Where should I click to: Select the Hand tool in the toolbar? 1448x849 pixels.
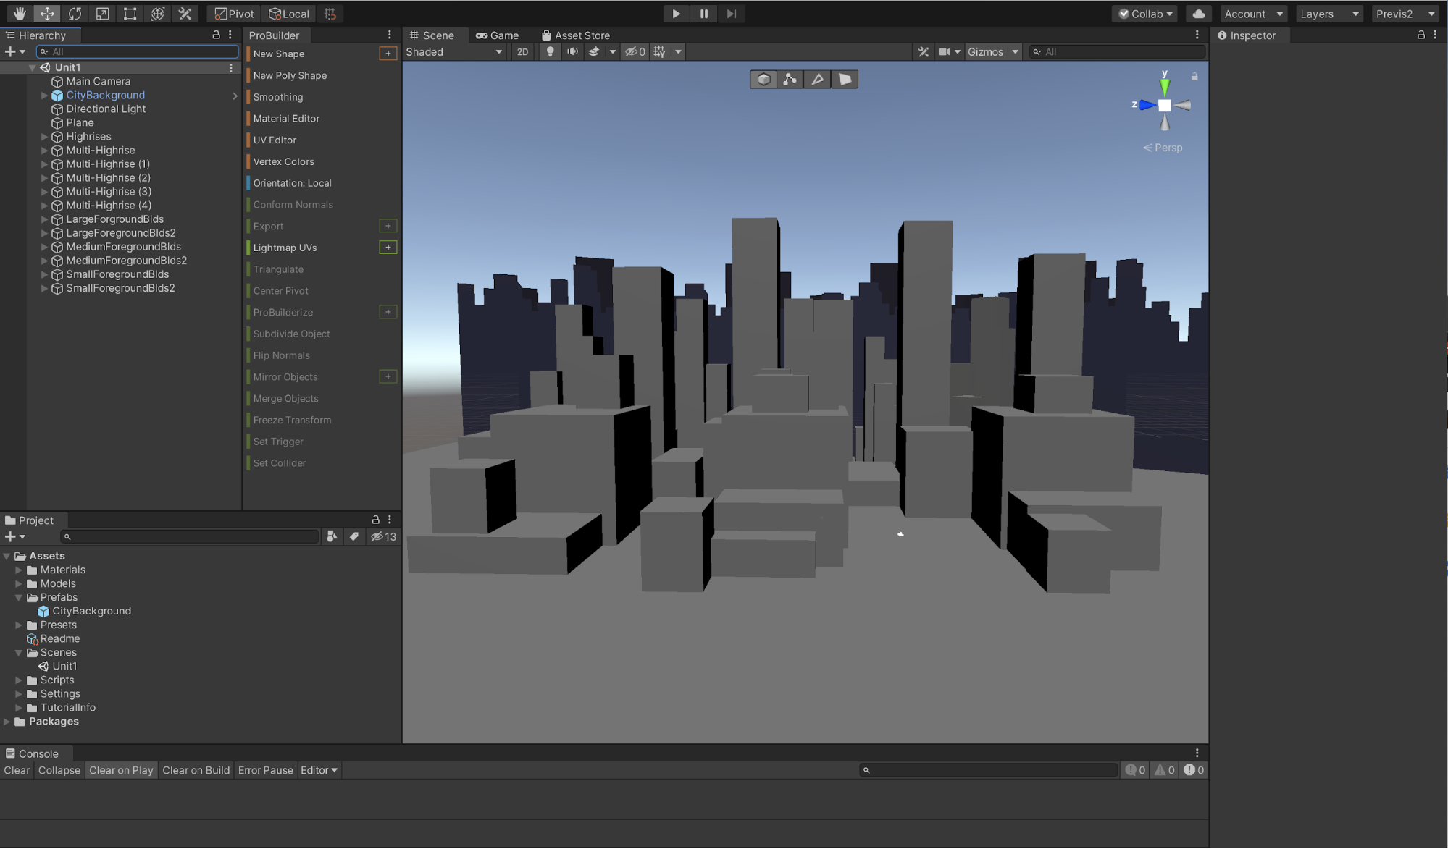(x=19, y=14)
